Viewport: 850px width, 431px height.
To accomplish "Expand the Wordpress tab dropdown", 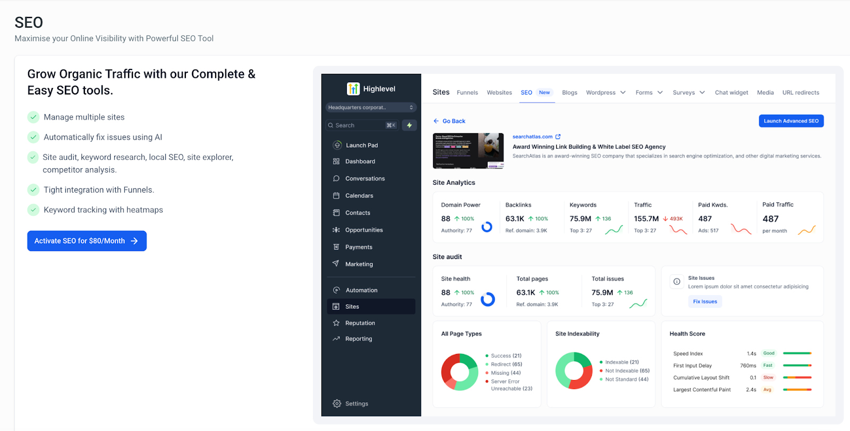I will (x=623, y=92).
